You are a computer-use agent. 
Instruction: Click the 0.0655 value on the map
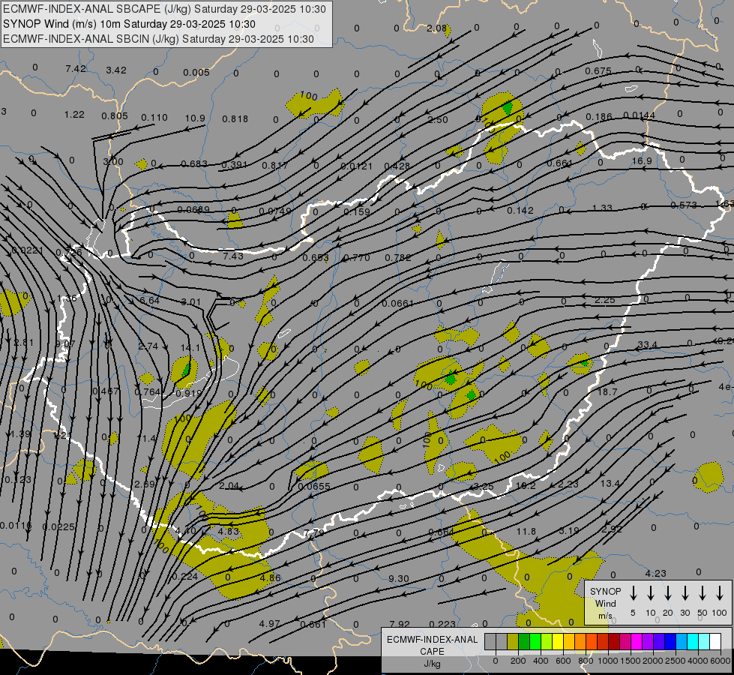(314, 486)
